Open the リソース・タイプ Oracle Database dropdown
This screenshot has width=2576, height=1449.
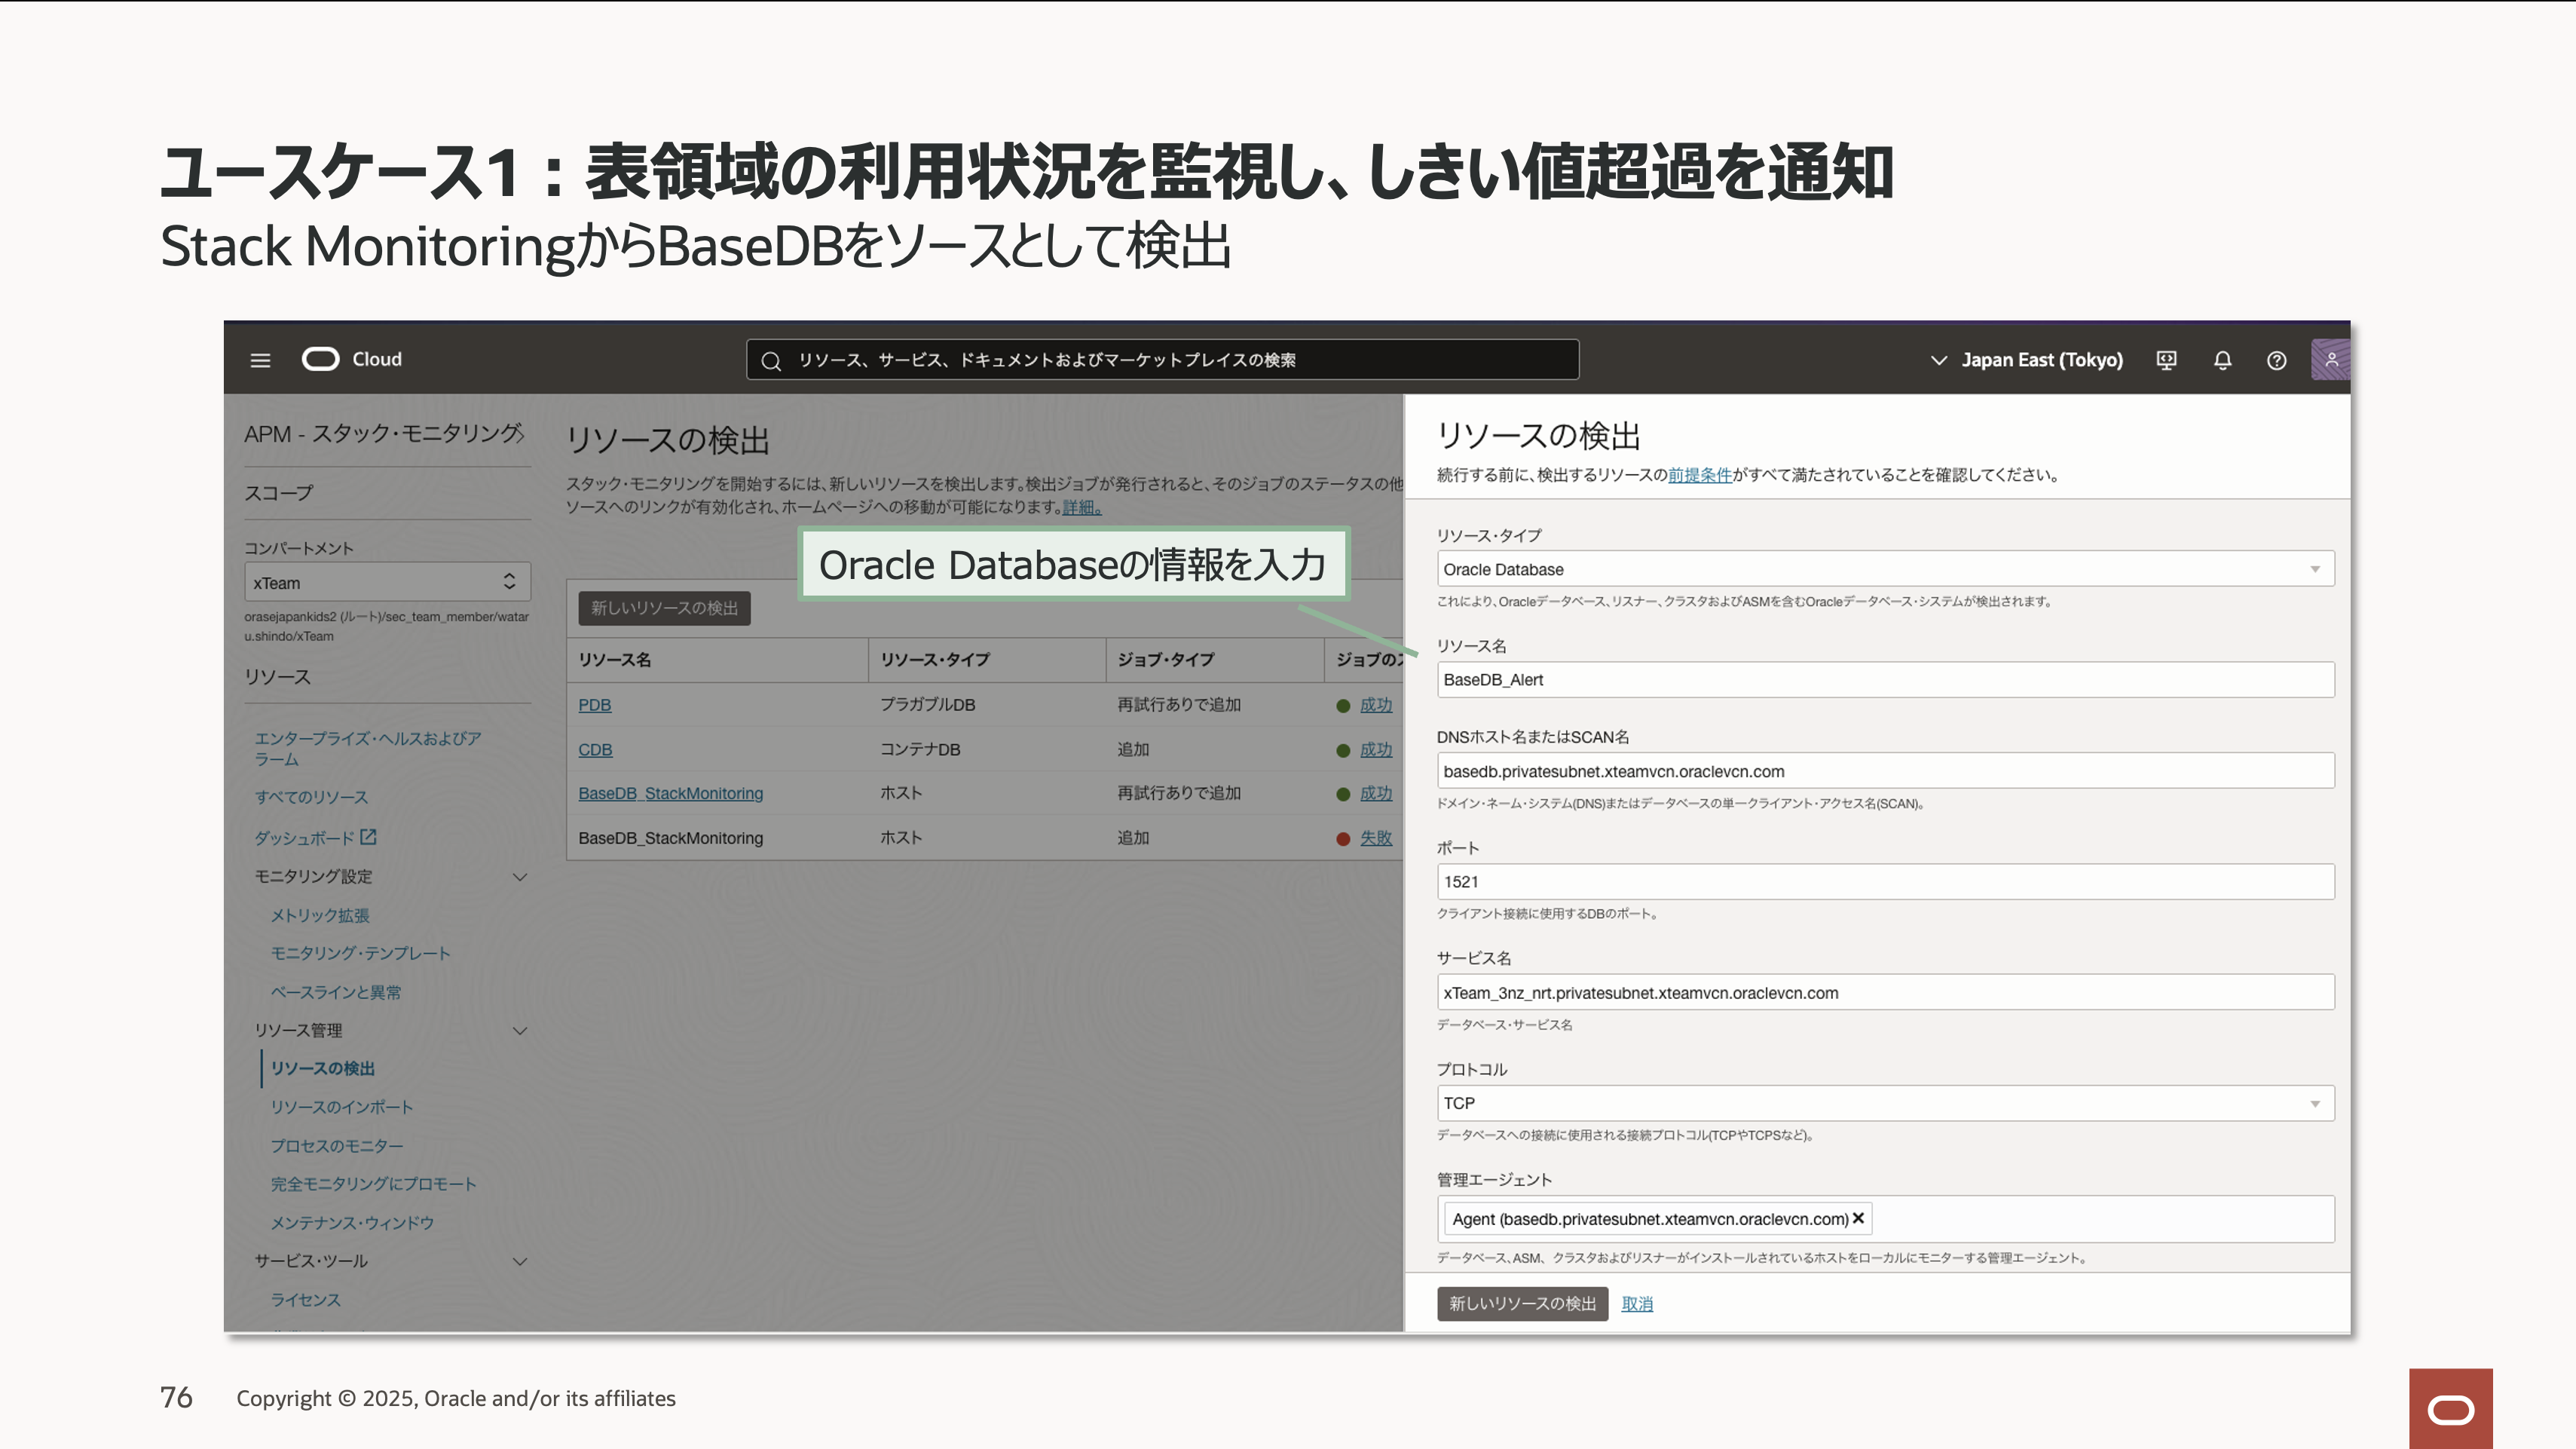point(1885,569)
